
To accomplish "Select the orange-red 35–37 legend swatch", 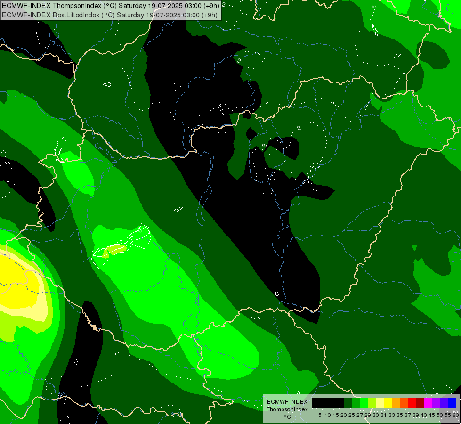I will (x=404, y=403).
